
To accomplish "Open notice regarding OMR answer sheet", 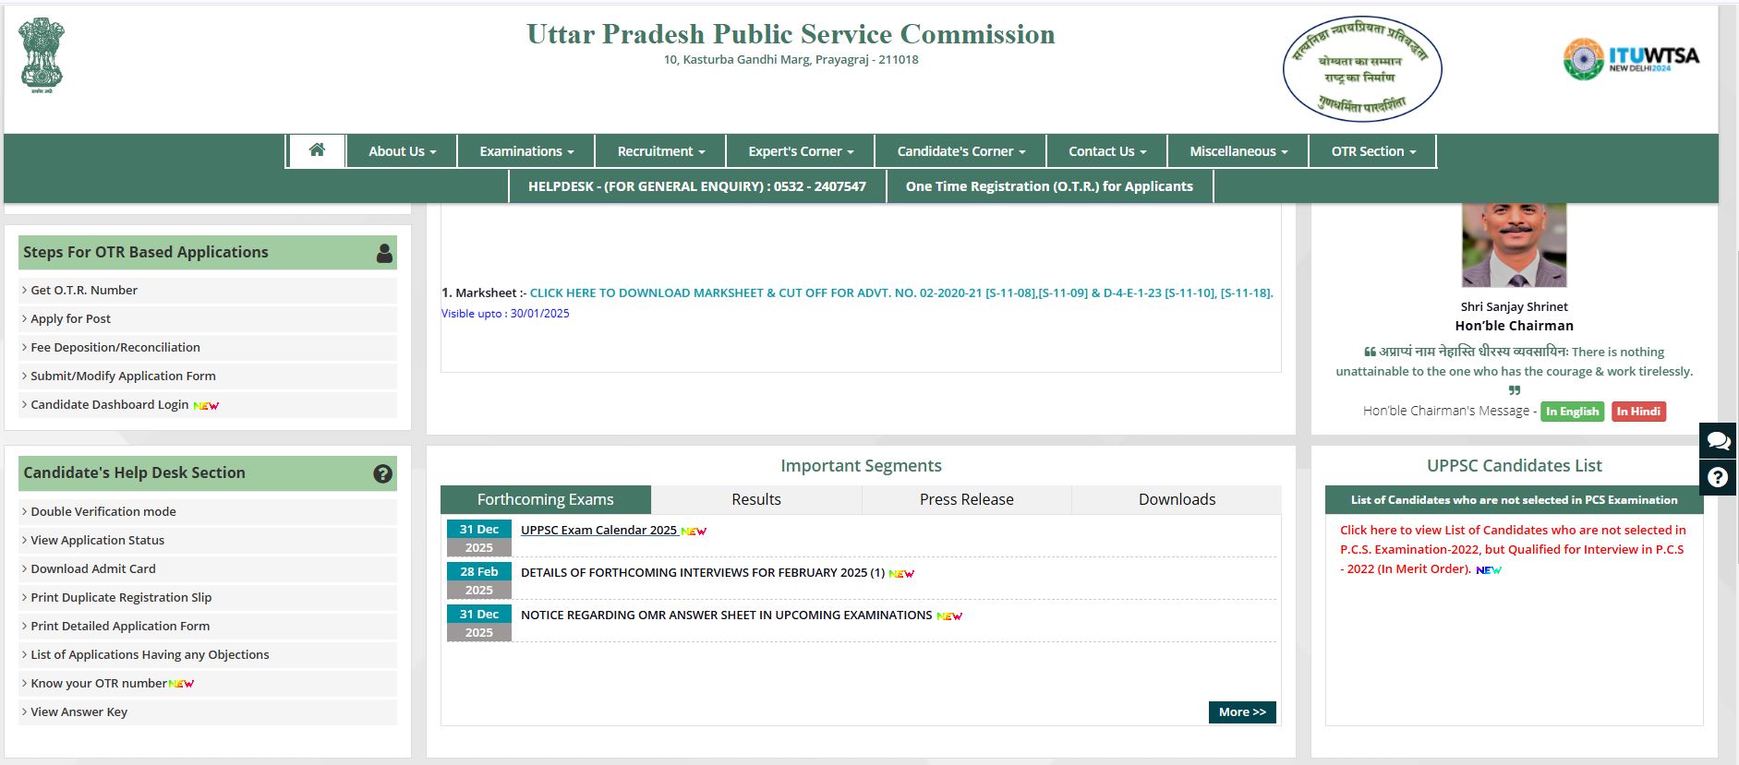I will click(726, 615).
